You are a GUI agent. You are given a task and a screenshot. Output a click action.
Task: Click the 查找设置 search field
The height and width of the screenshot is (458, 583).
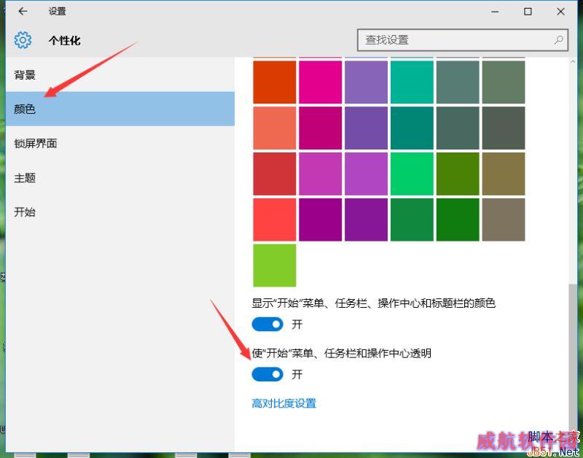click(463, 40)
